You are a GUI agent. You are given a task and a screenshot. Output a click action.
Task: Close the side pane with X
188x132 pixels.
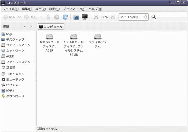pos(31,26)
